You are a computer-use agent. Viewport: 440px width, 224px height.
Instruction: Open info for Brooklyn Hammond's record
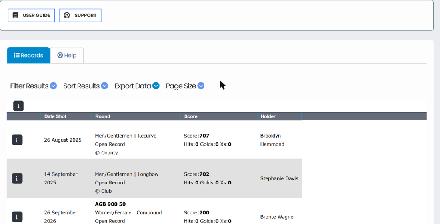pos(17,140)
